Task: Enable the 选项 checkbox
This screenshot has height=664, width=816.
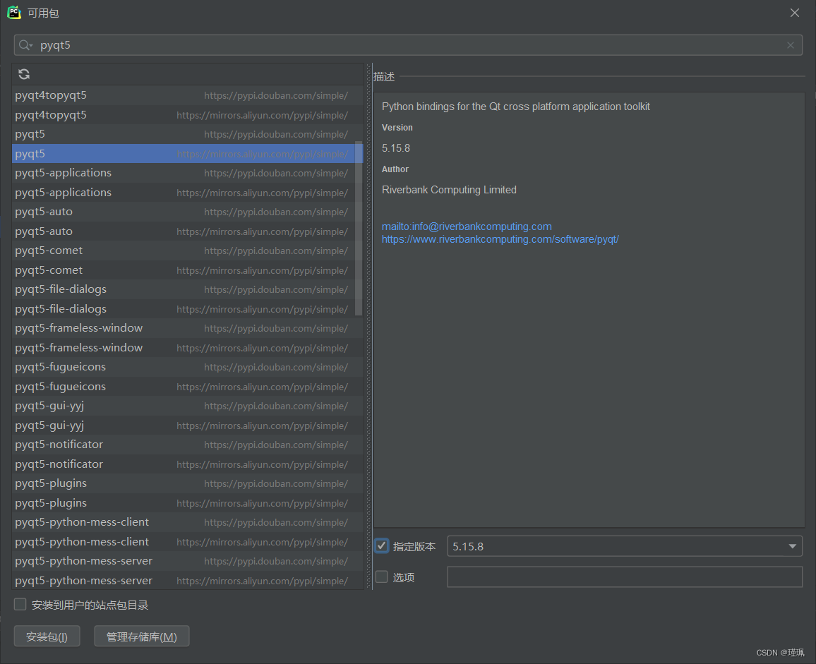Action: (381, 577)
